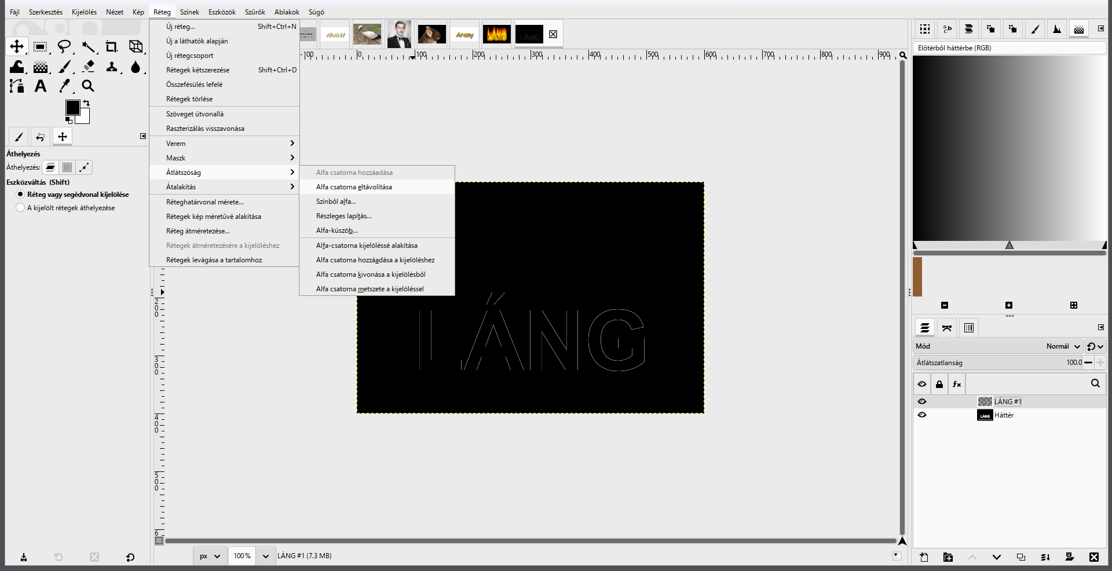Select the Color Picker tool

[x=65, y=86]
